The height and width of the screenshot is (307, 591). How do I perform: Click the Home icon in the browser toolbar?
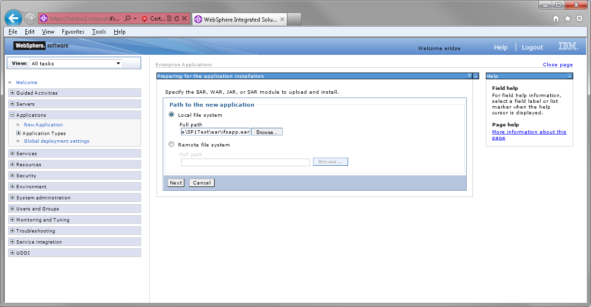[x=555, y=17]
